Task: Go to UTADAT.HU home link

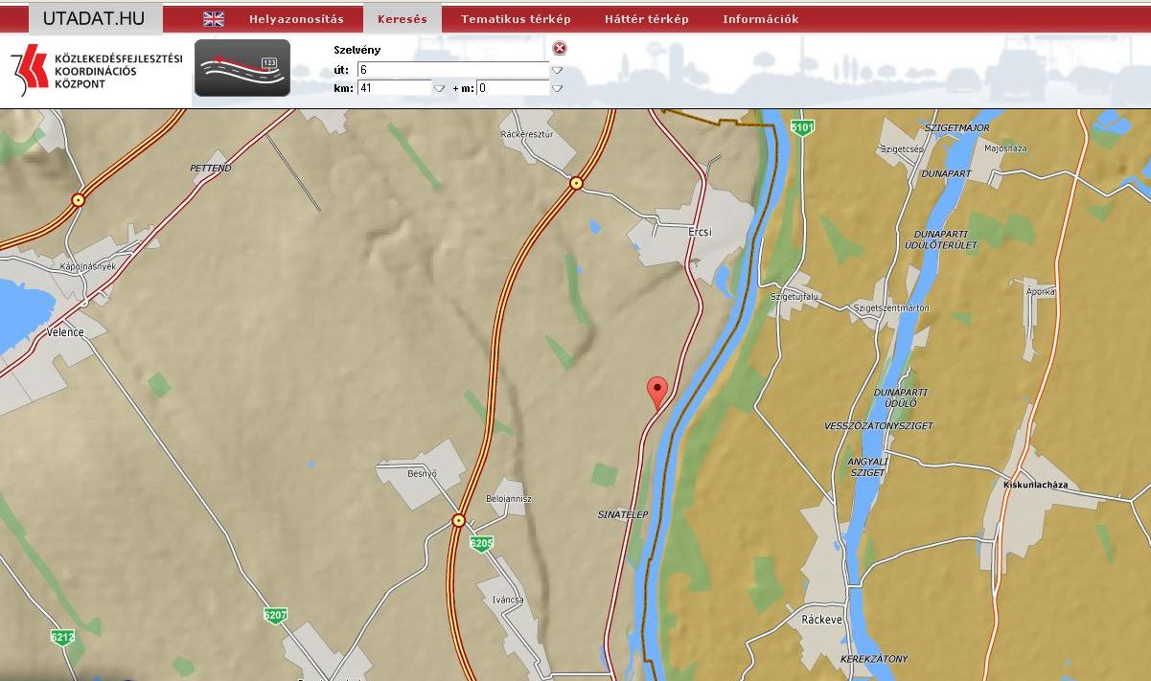Action: [x=93, y=18]
